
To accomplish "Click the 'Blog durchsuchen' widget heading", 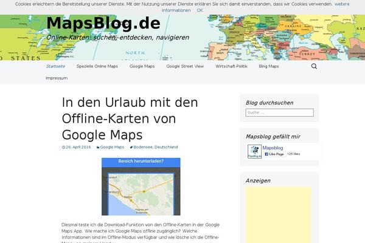I will (x=269, y=103).
